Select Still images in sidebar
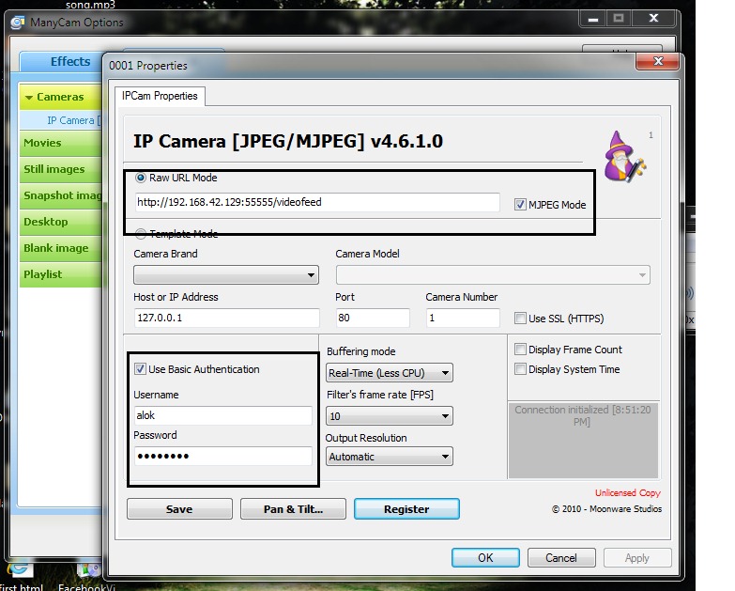735x591 pixels. click(61, 169)
